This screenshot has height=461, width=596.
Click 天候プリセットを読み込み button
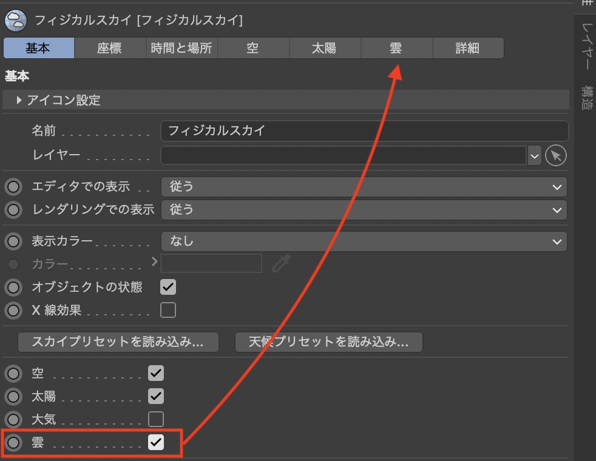(328, 342)
